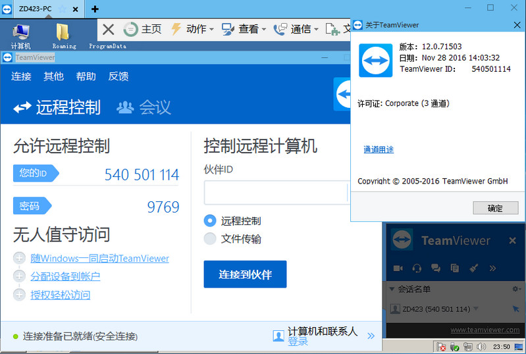Open the ZD423 (540 501 114) participant dropdown
Screen dimensions: 526x354
pyautogui.click(x=476, y=309)
